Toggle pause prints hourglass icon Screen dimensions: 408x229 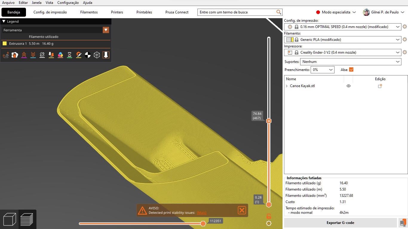click(70, 55)
